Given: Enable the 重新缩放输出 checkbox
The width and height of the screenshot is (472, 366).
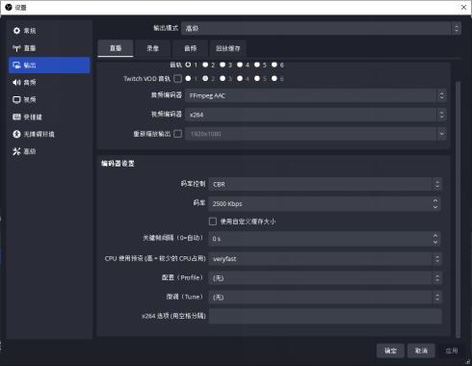Looking at the screenshot, I should (x=177, y=134).
